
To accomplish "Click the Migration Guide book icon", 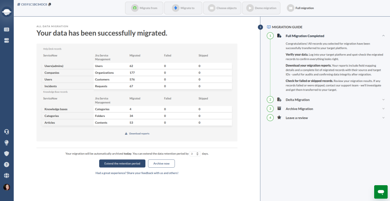I will [x=269, y=27].
